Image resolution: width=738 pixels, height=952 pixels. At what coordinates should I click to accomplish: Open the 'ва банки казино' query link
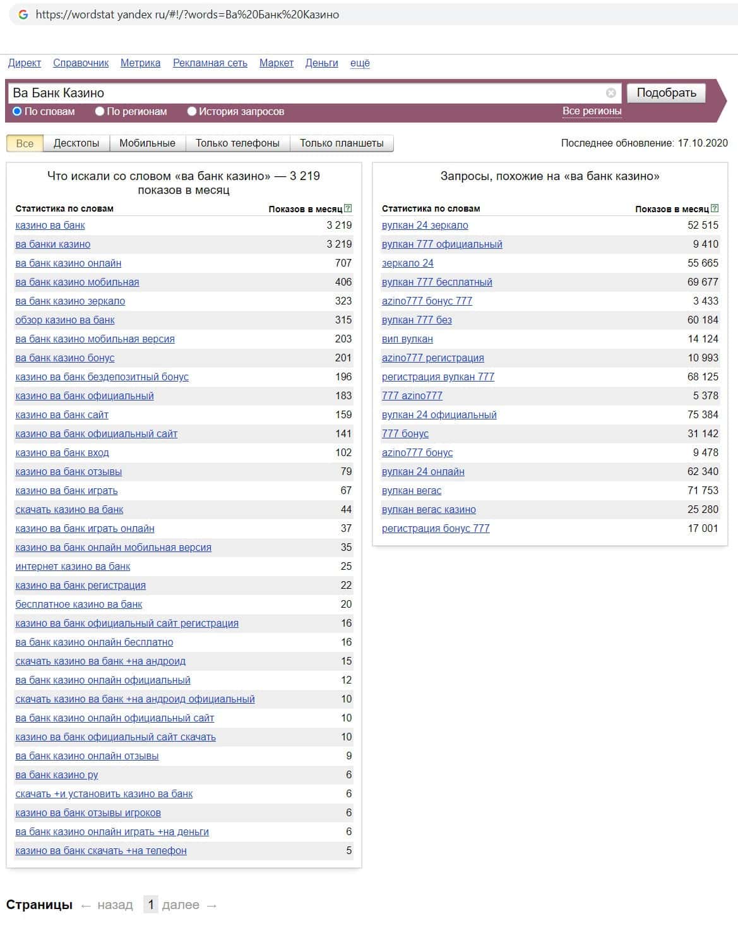click(x=53, y=244)
